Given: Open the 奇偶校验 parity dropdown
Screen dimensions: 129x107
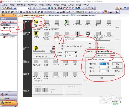Looking at the screenshot, I should (107, 64).
